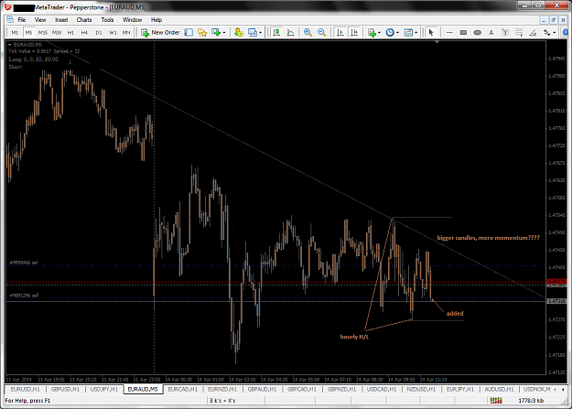This screenshot has height=409, width=572.
Task: Click the indicators list plus icon
Action: pyautogui.click(x=372, y=32)
